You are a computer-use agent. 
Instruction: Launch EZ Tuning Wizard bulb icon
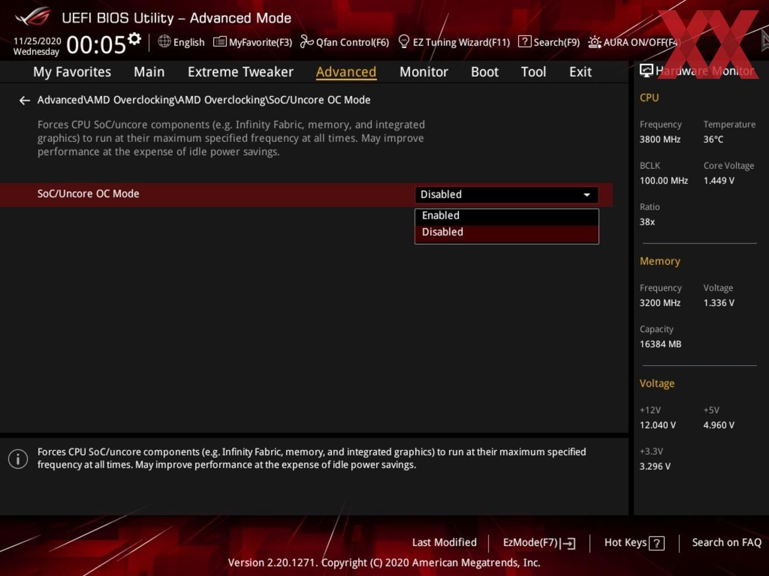[x=404, y=42]
